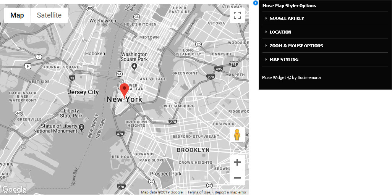Expand the GOOGLE API KEY section
This screenshot has width=392, height=195.
(x=325, y=18)
